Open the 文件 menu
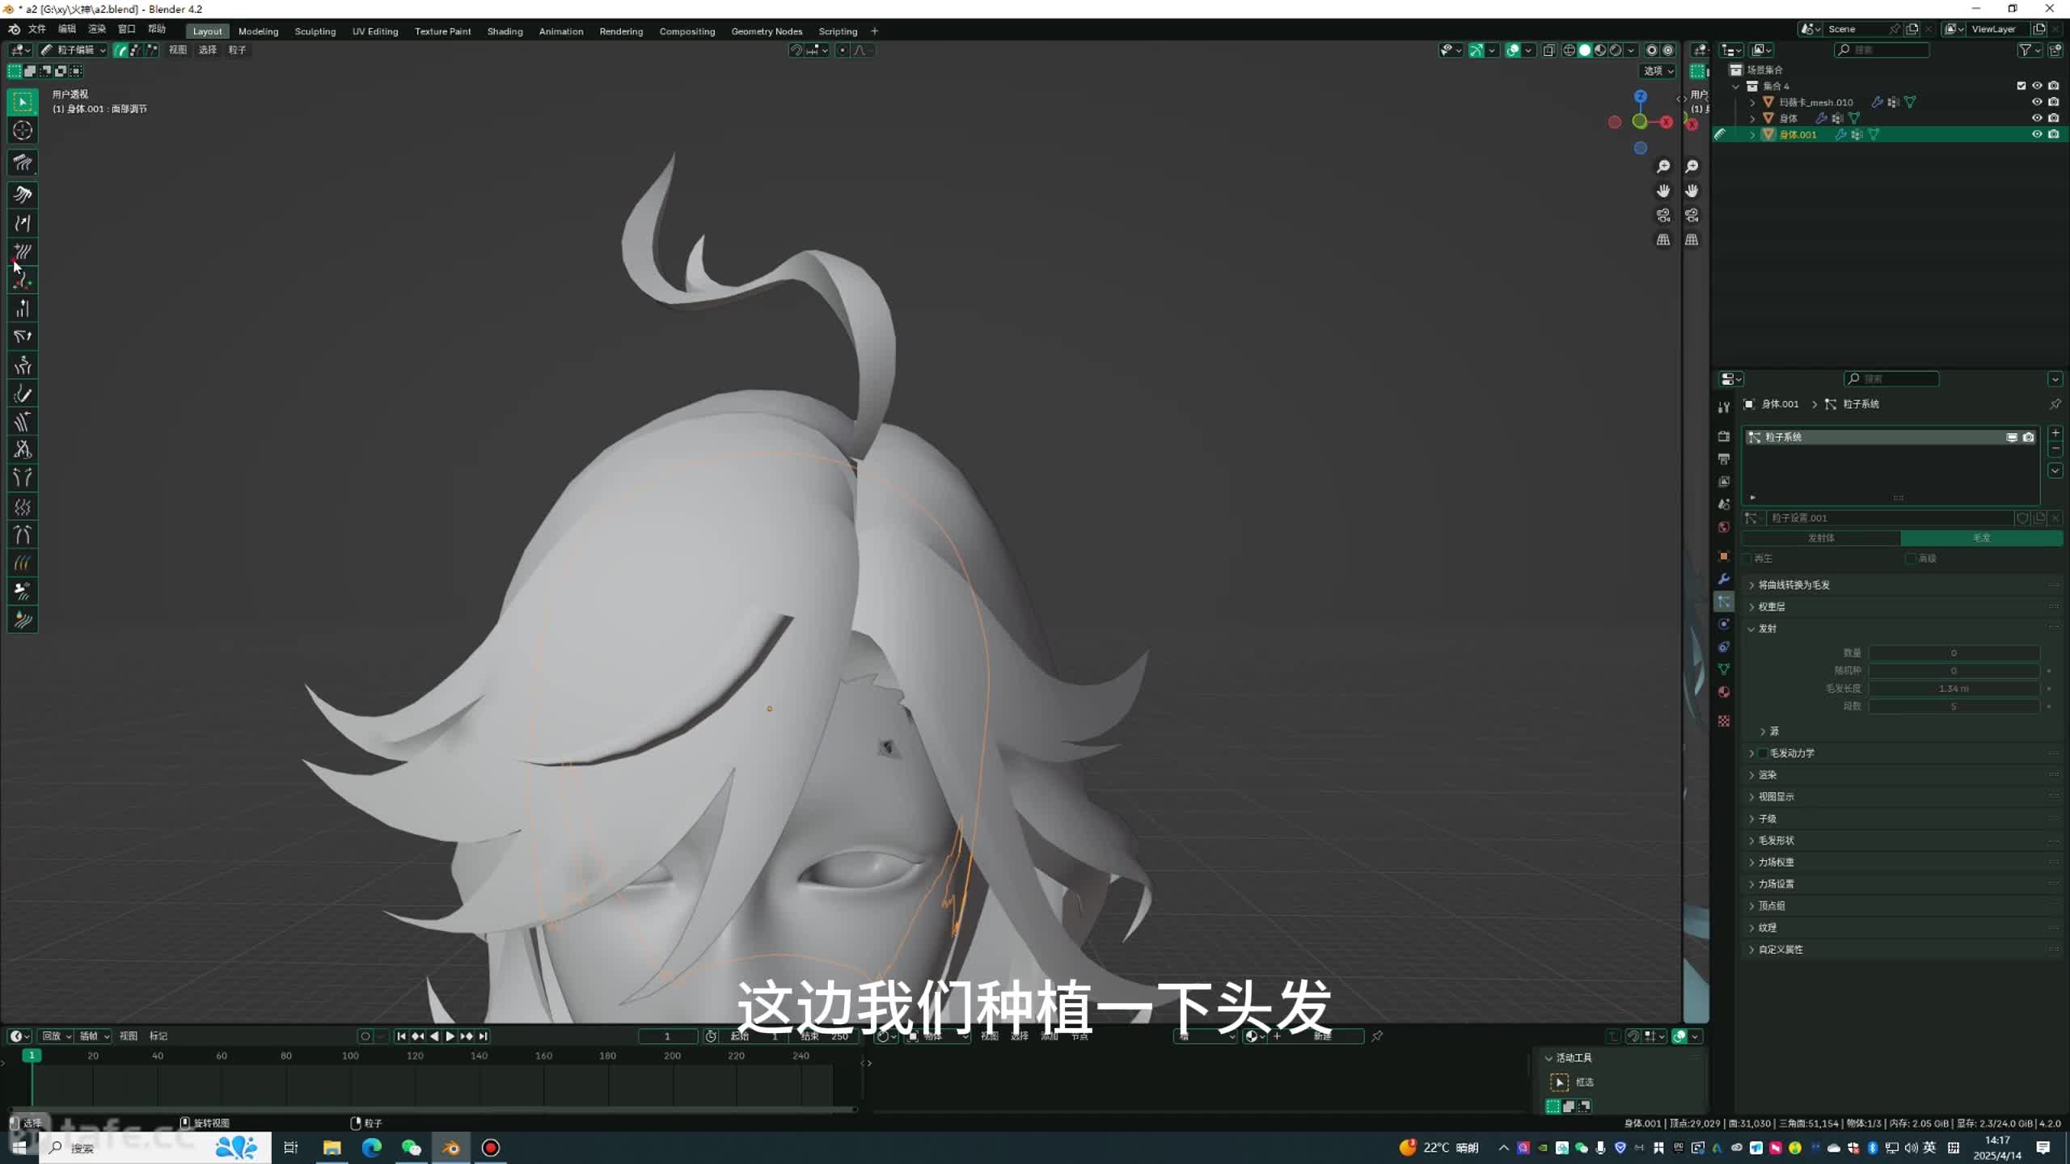Image resolution: width=2070 pixels, height=1164 pixels. (37, 29)
